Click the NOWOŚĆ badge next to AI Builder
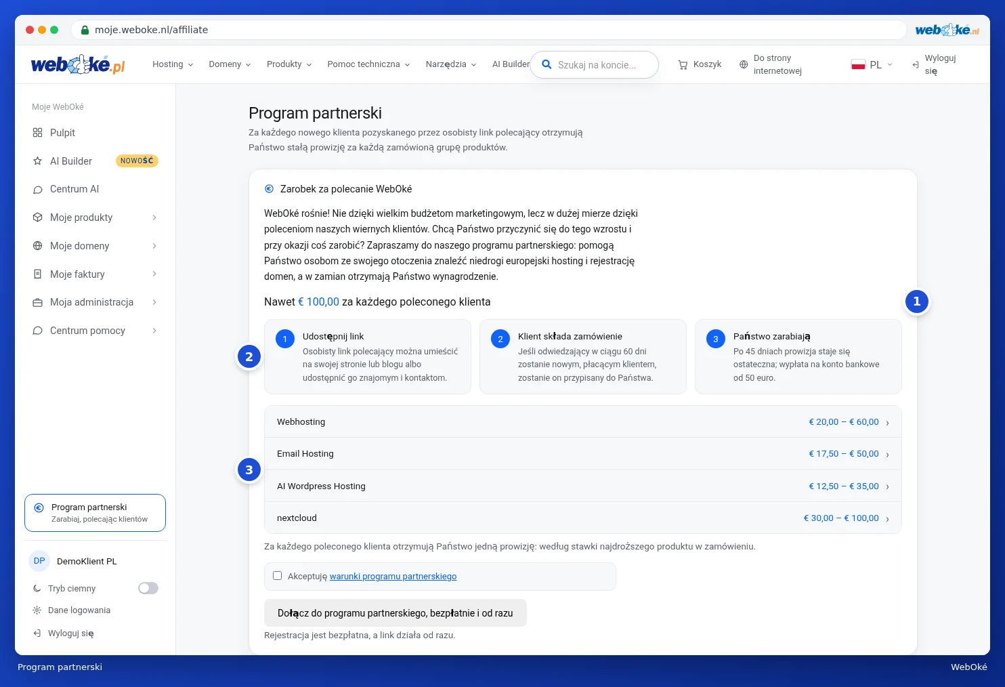1005x687 pixels. point(137,161)
